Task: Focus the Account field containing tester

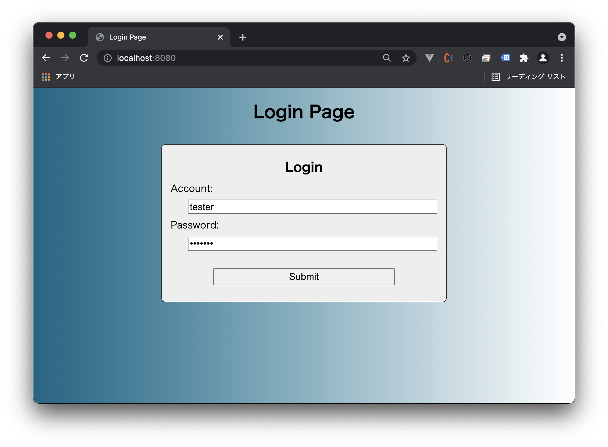Action: click(312, 207)
